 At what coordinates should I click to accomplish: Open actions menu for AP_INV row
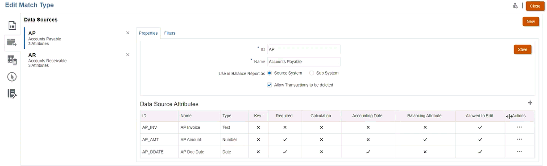click(x=519, y=127)
